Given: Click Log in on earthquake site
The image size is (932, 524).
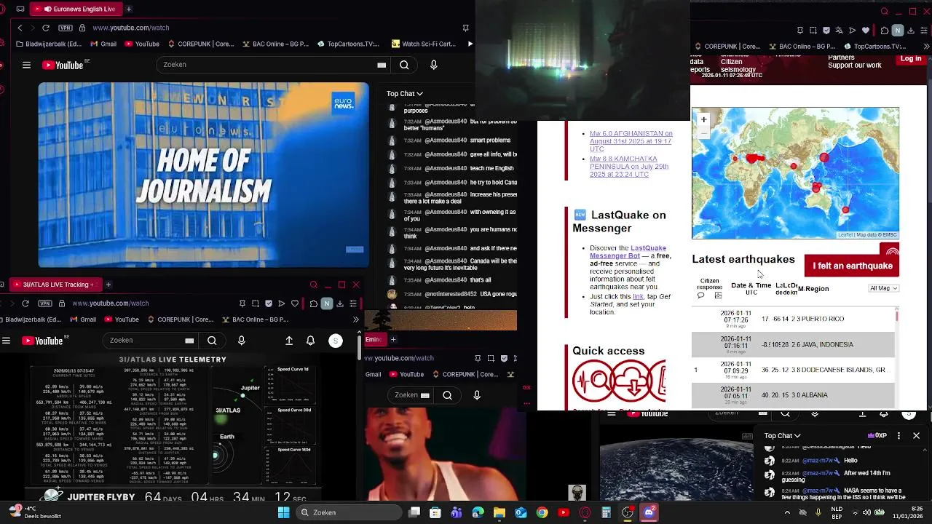Looking at the screenshot, I should 911,59.
